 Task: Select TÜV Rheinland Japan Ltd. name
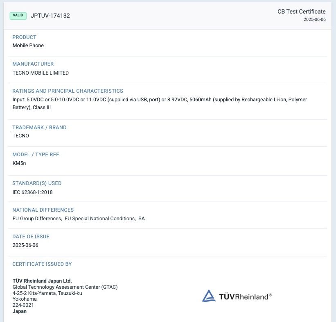click(42, 281)
